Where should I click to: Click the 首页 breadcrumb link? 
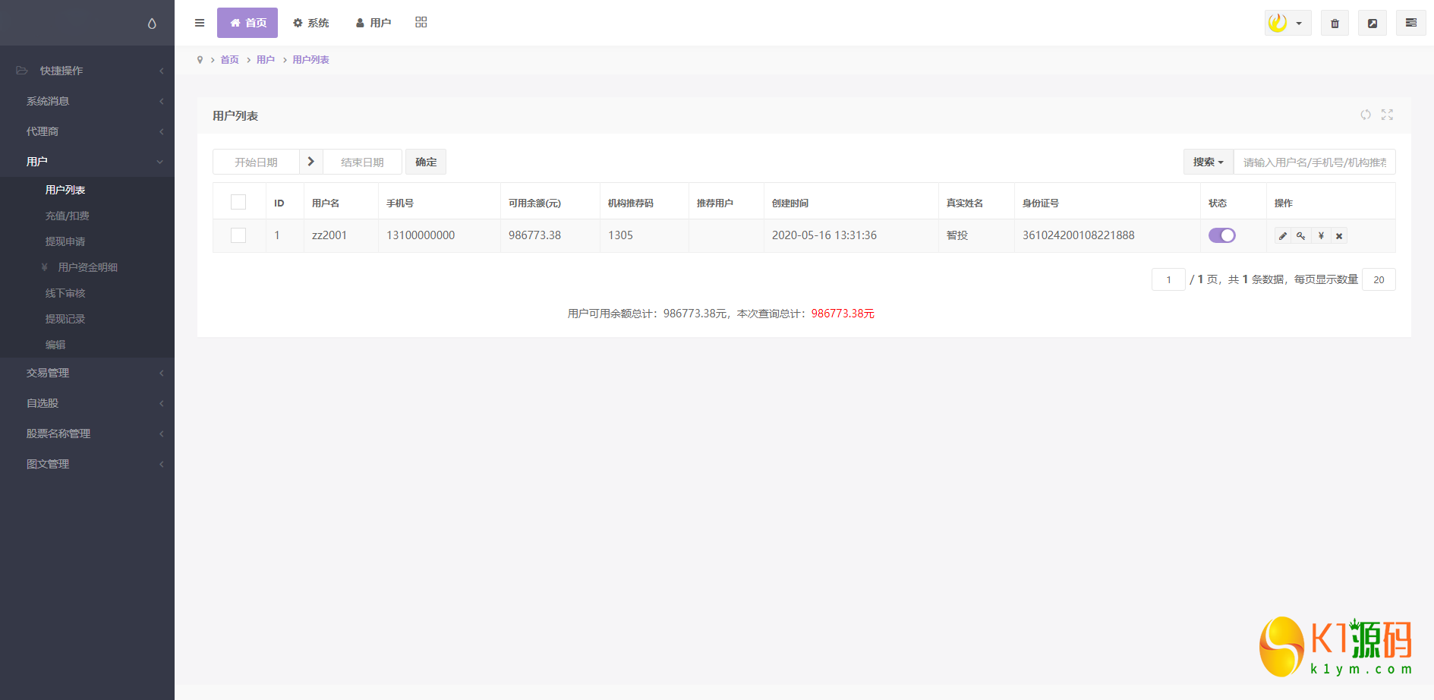point(229,60)
